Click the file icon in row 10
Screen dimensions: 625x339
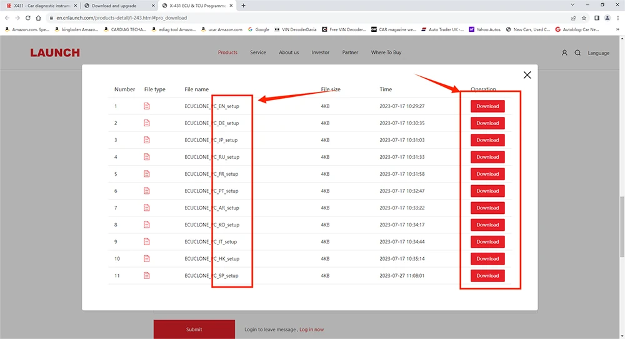coord(147,259)
